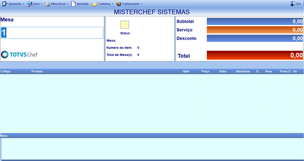Click the It. column header
This screenshot has width=304, height=161.
[x=258, y=71]
